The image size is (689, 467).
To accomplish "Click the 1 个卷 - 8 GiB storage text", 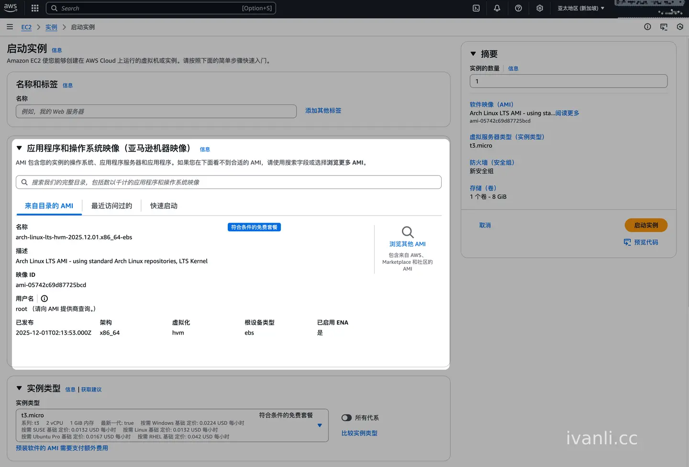I will coord(488,196).
